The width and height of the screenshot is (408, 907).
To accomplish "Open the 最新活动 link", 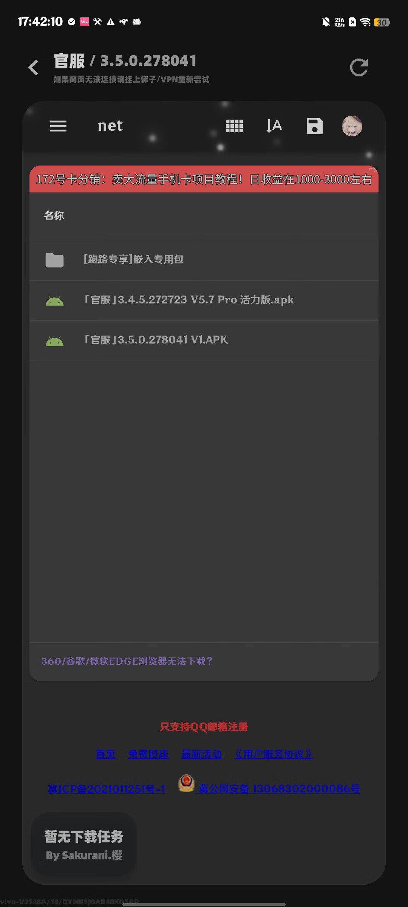I will (201, 754).
